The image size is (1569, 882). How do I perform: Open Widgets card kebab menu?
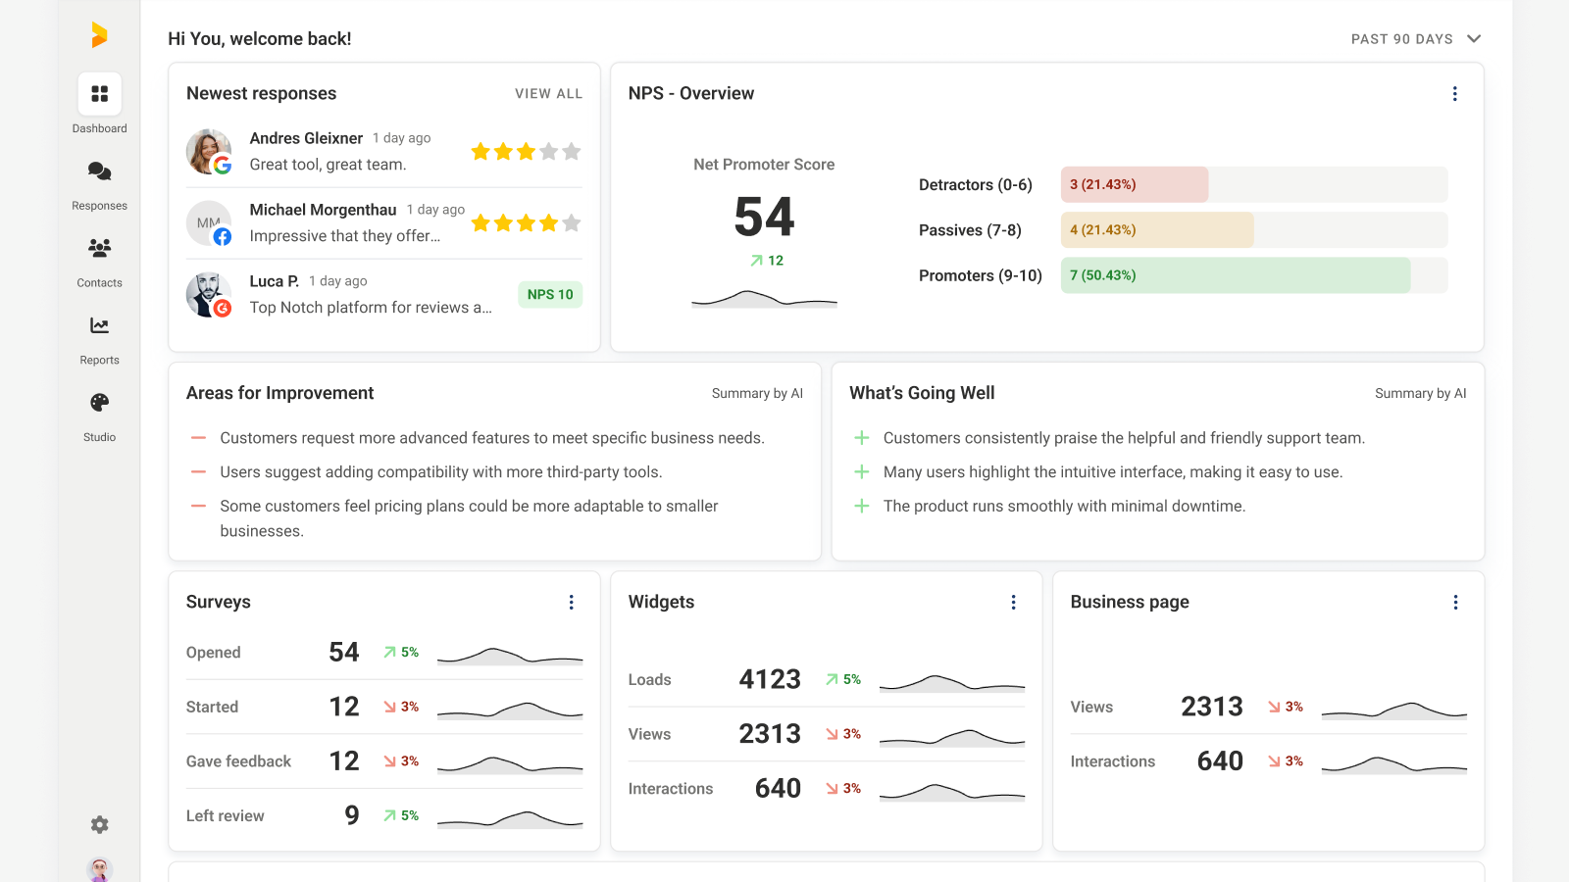(x=1013, y=603)
